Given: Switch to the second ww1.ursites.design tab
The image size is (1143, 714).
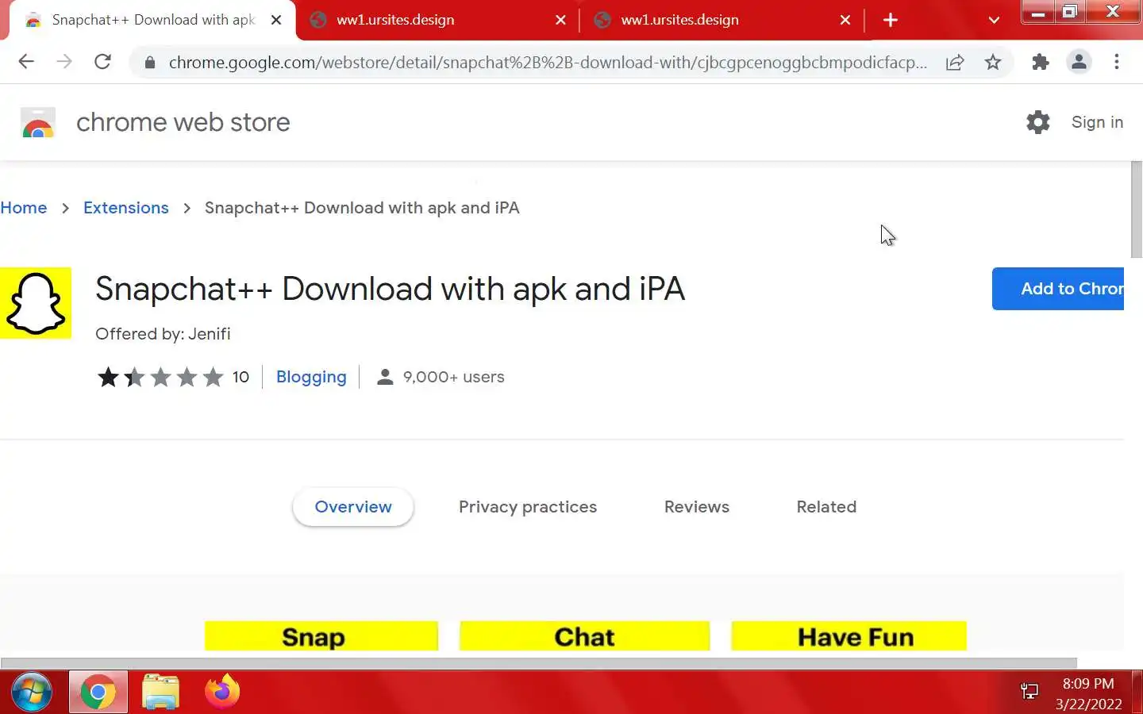Looking at the screenshot, I should click(721, 20).
